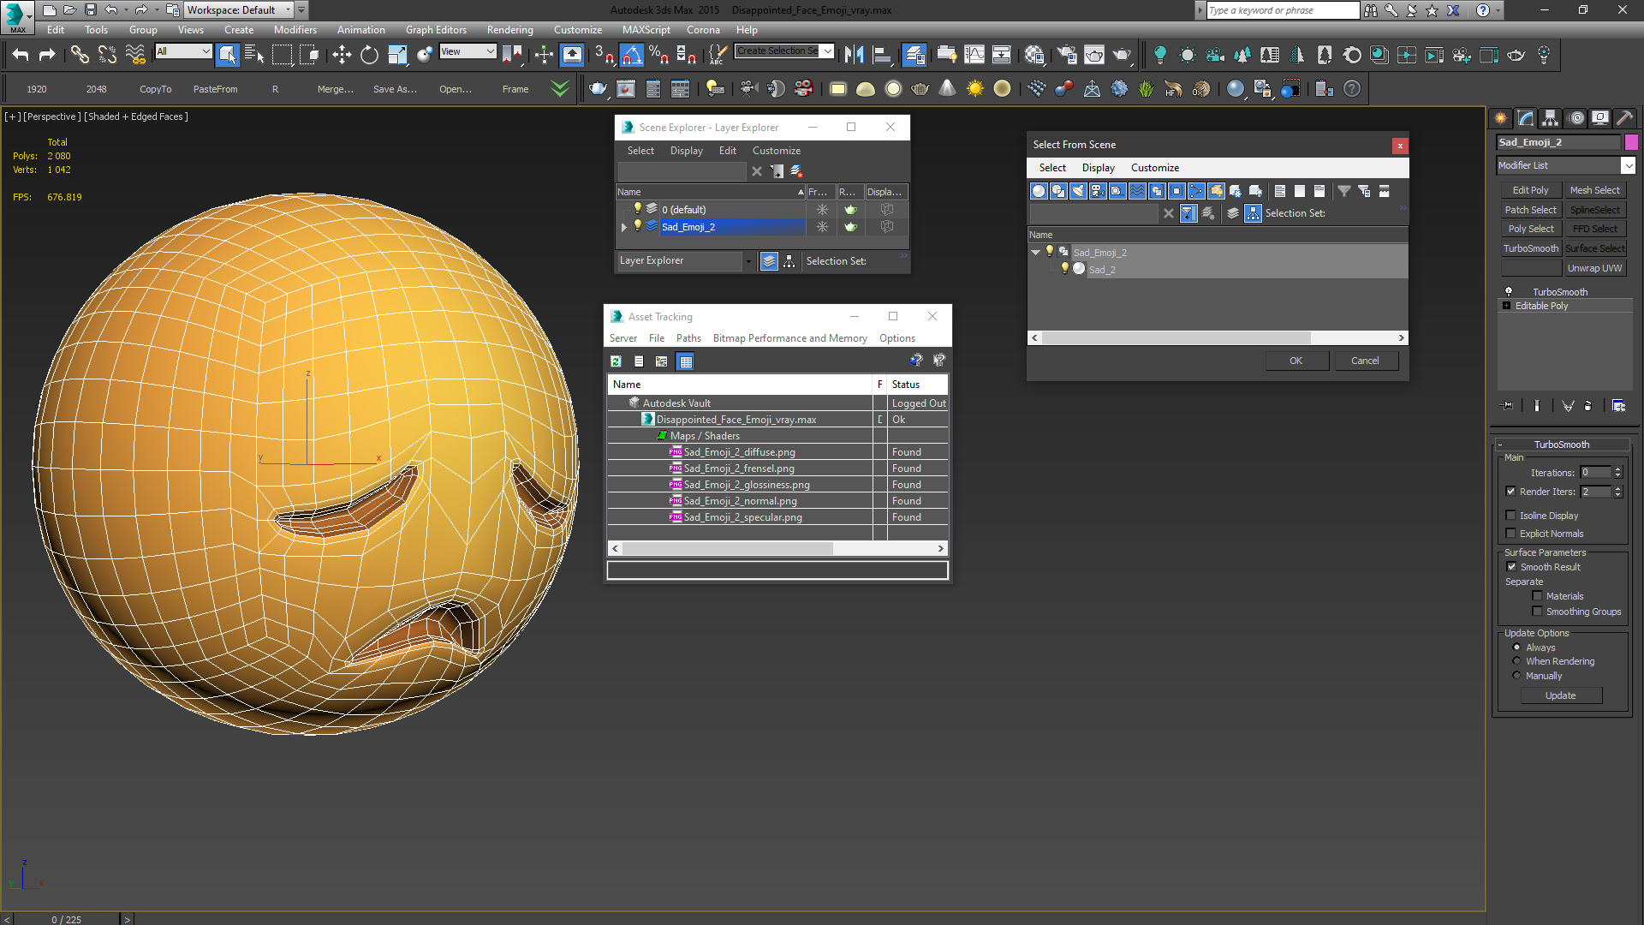
Task: Open the Workspace Default dropdown
Action: pos(289,10)
